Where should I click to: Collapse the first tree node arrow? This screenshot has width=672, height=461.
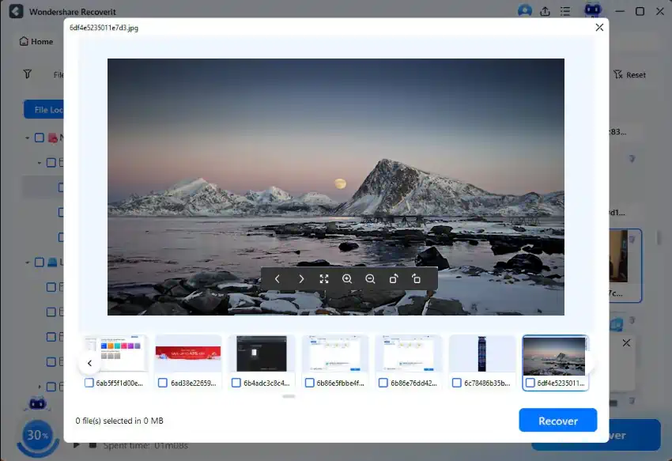[27, 138]
